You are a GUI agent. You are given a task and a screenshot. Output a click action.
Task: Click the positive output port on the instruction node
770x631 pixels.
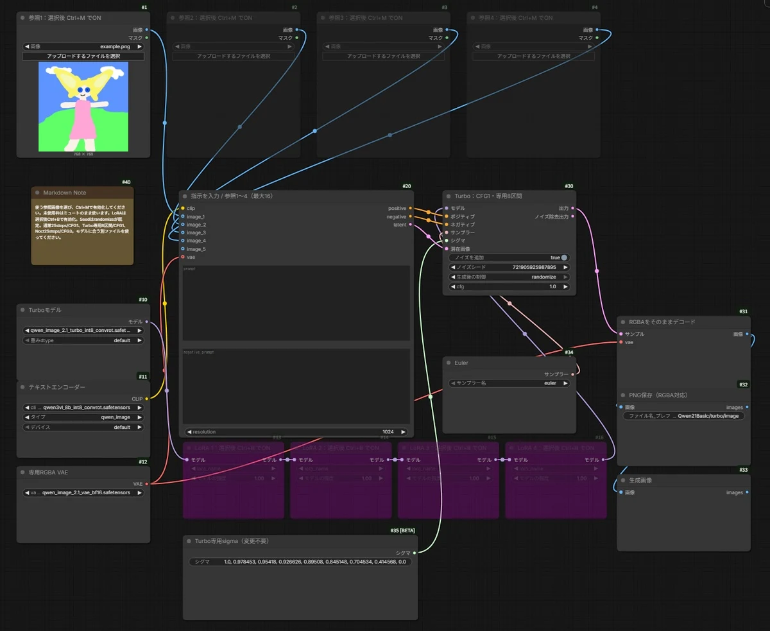tap(411, 209)
